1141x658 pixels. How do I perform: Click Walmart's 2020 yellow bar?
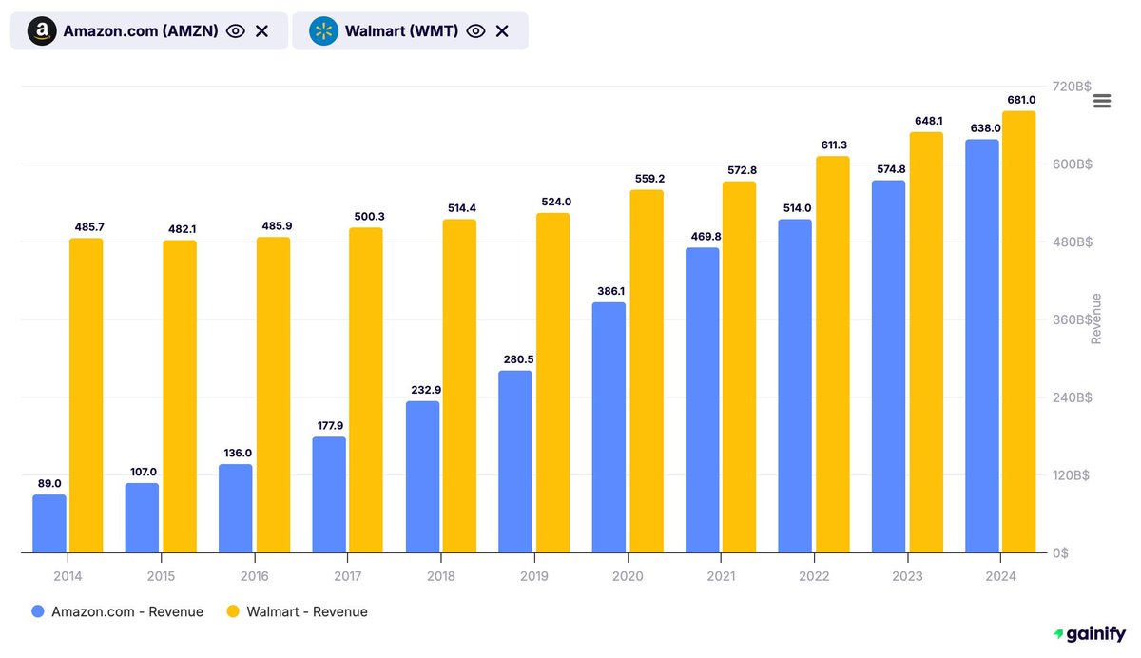coord(646,371)
